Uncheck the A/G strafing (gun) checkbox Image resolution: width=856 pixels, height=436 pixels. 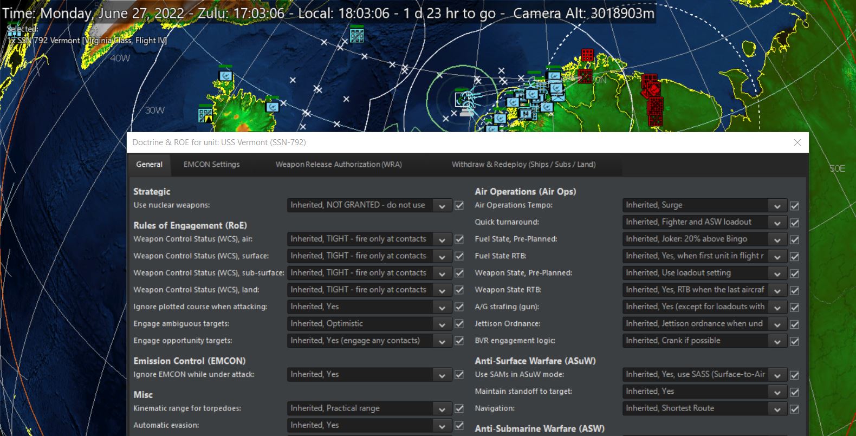(795, 307)
